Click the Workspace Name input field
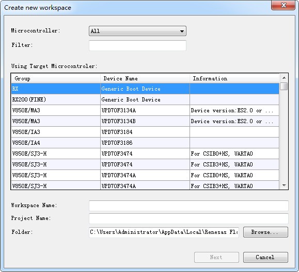299x272 pixels. click(188, 206)
